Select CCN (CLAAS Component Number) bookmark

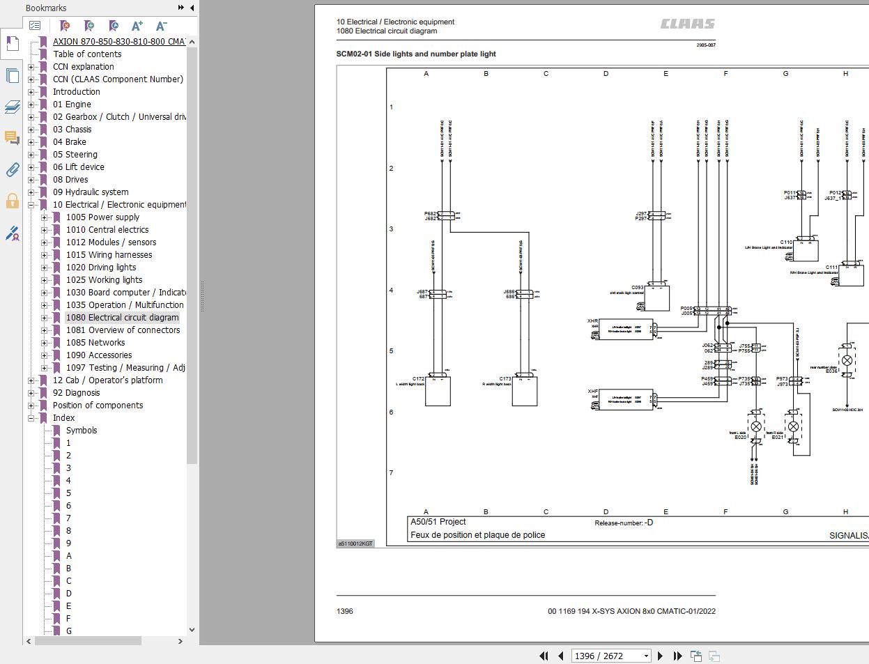(x=118, y=79)
